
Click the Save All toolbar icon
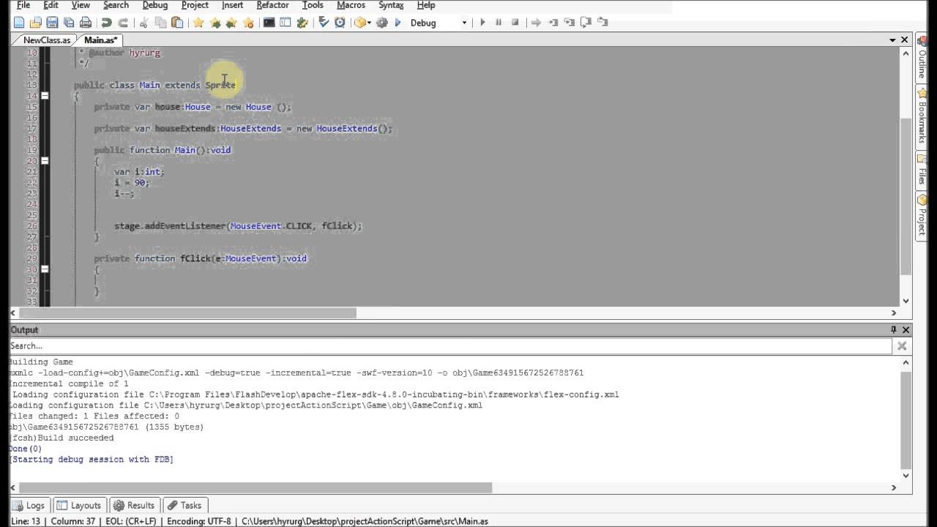(x=69, y=23)
